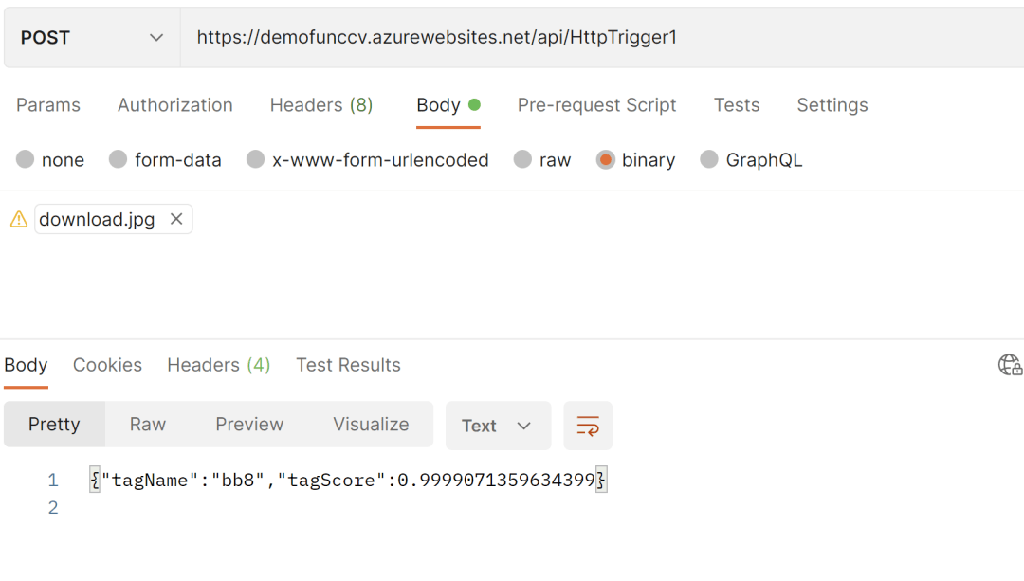Open the Visualize response view
This screenshot has height=581, width=1024.
tap(371, 425)
